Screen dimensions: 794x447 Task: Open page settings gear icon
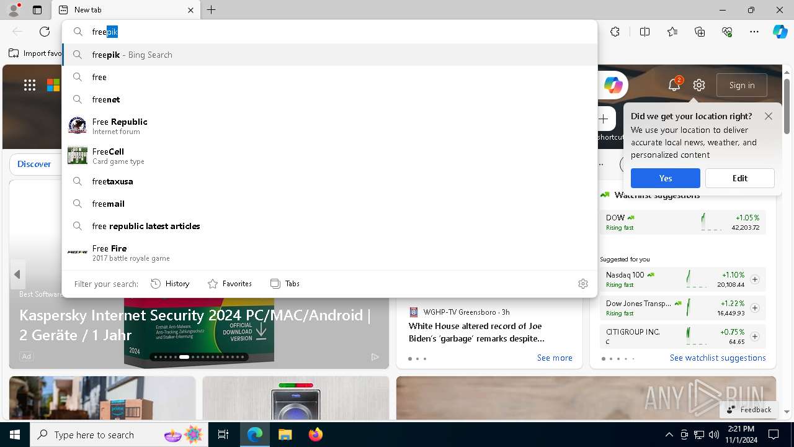pos(699,85)
